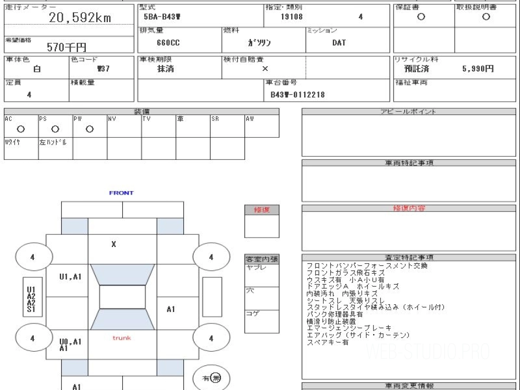Select the スタッドレスタイヤ積み込み note
This screenshot has height=390, width=520.
point(376,307)
